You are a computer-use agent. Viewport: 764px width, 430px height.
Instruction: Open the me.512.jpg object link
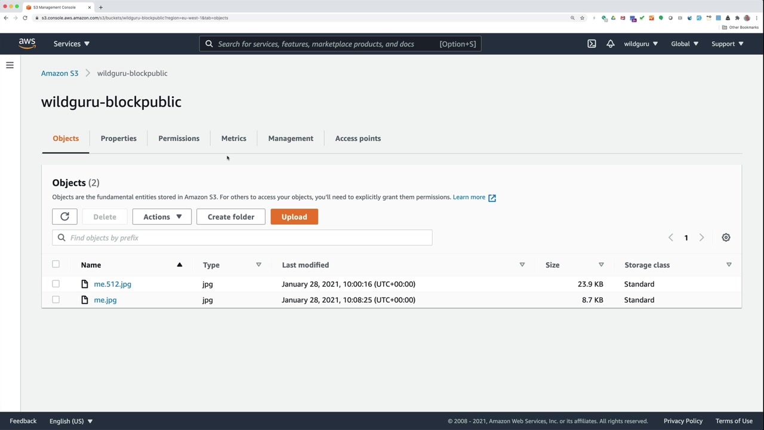pyautogui.click(x=112, y=284)
